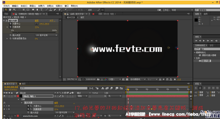Switch to the 渐变 timeline tab
Screen dimensions: 220x119
[23, 84]
